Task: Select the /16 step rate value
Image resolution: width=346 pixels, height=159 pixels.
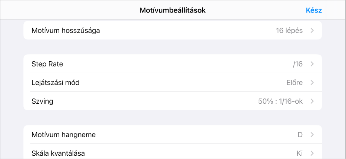Action: pos(297,64)
